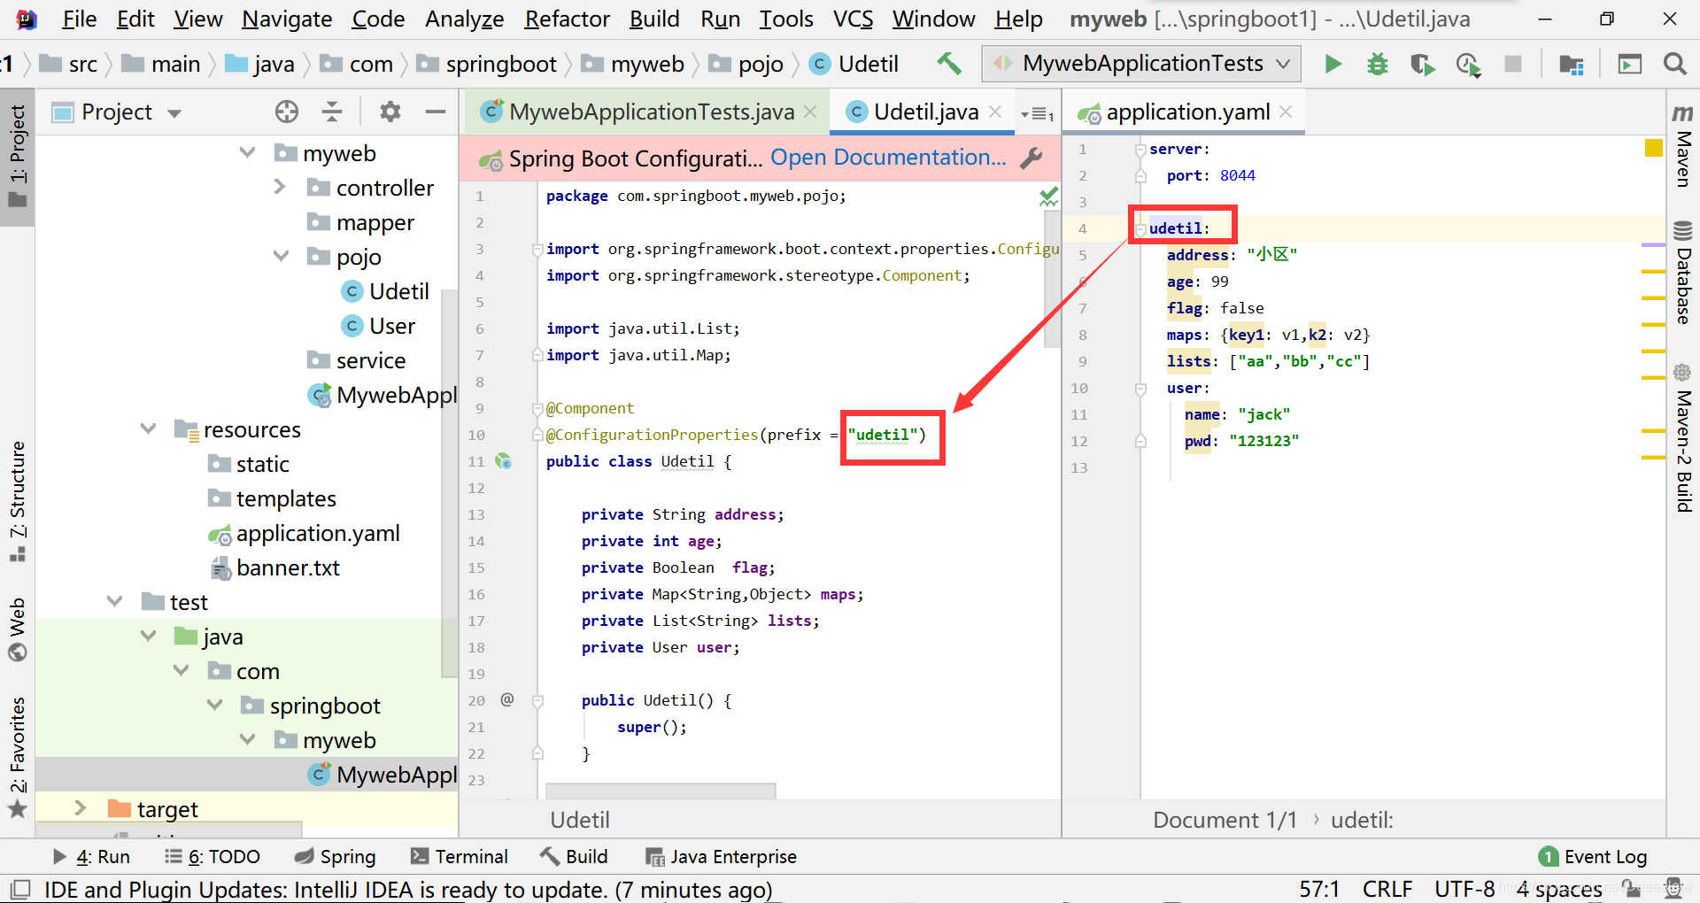Click the pojo breadcrumb in navigation bar
Screen dimensions: 1700x903
tap(746, 64)
